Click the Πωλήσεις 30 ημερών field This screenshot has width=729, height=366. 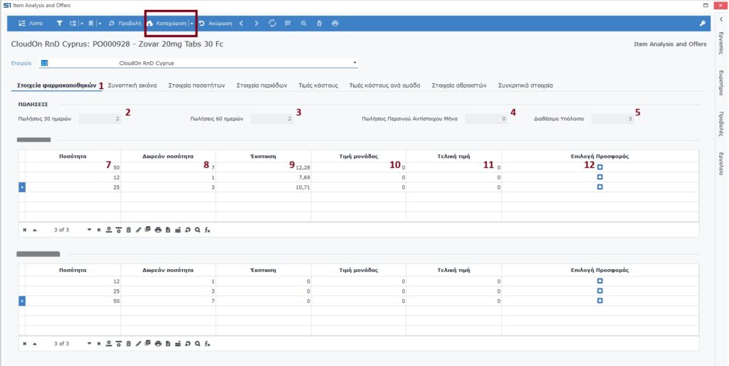coord(100,119)
